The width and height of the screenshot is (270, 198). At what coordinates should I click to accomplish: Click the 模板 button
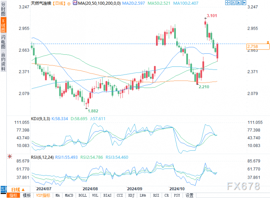[x=27, y=195]
